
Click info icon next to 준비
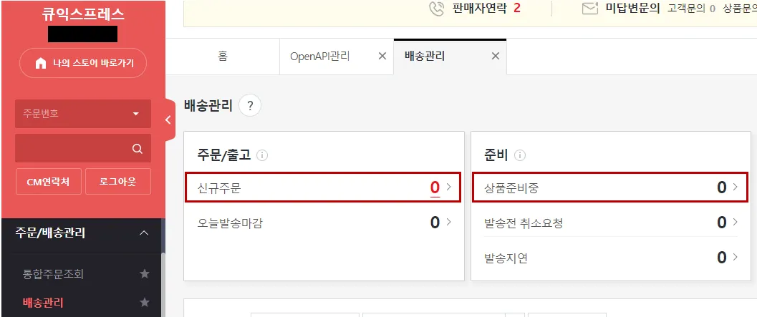coord(520,155)
